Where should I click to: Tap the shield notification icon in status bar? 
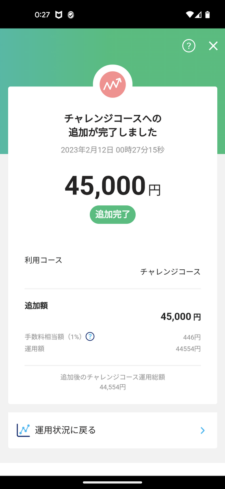tap(59, 15)
